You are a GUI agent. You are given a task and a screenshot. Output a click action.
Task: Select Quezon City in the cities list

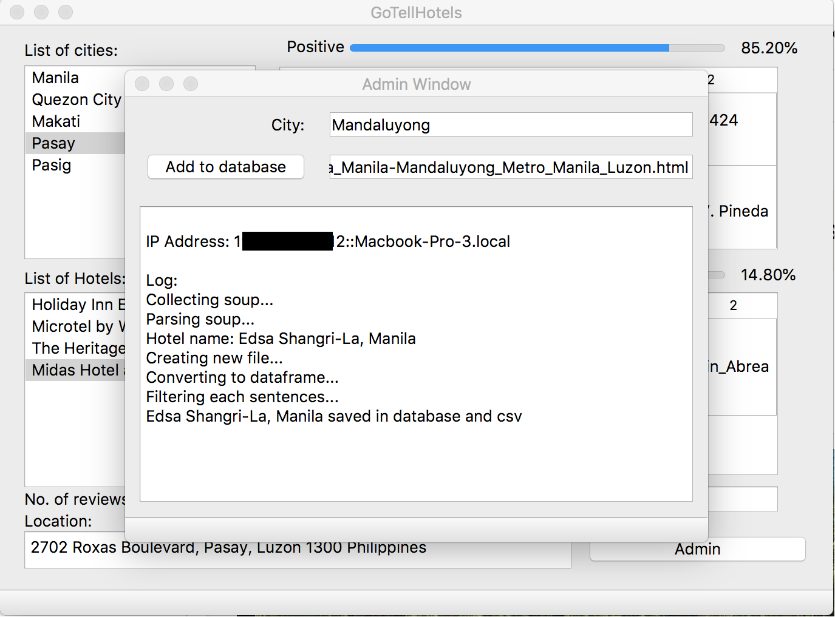pos(75,99)
